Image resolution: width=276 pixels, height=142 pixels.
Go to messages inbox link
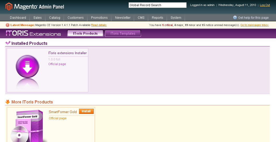255,25
